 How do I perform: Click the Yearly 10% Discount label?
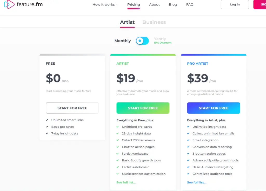[163, 40]
